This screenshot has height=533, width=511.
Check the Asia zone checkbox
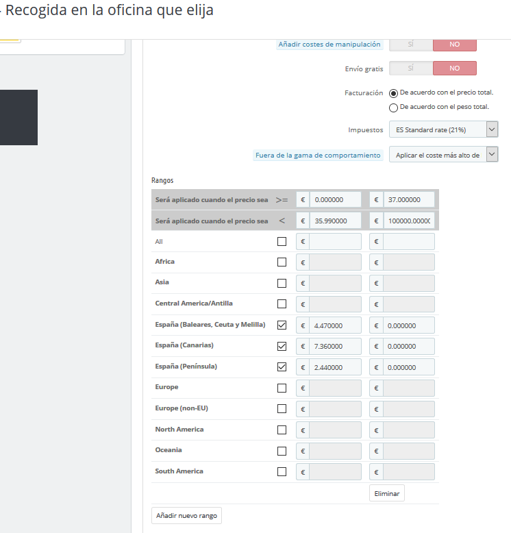pyautogui.click(x=282, y=283)
